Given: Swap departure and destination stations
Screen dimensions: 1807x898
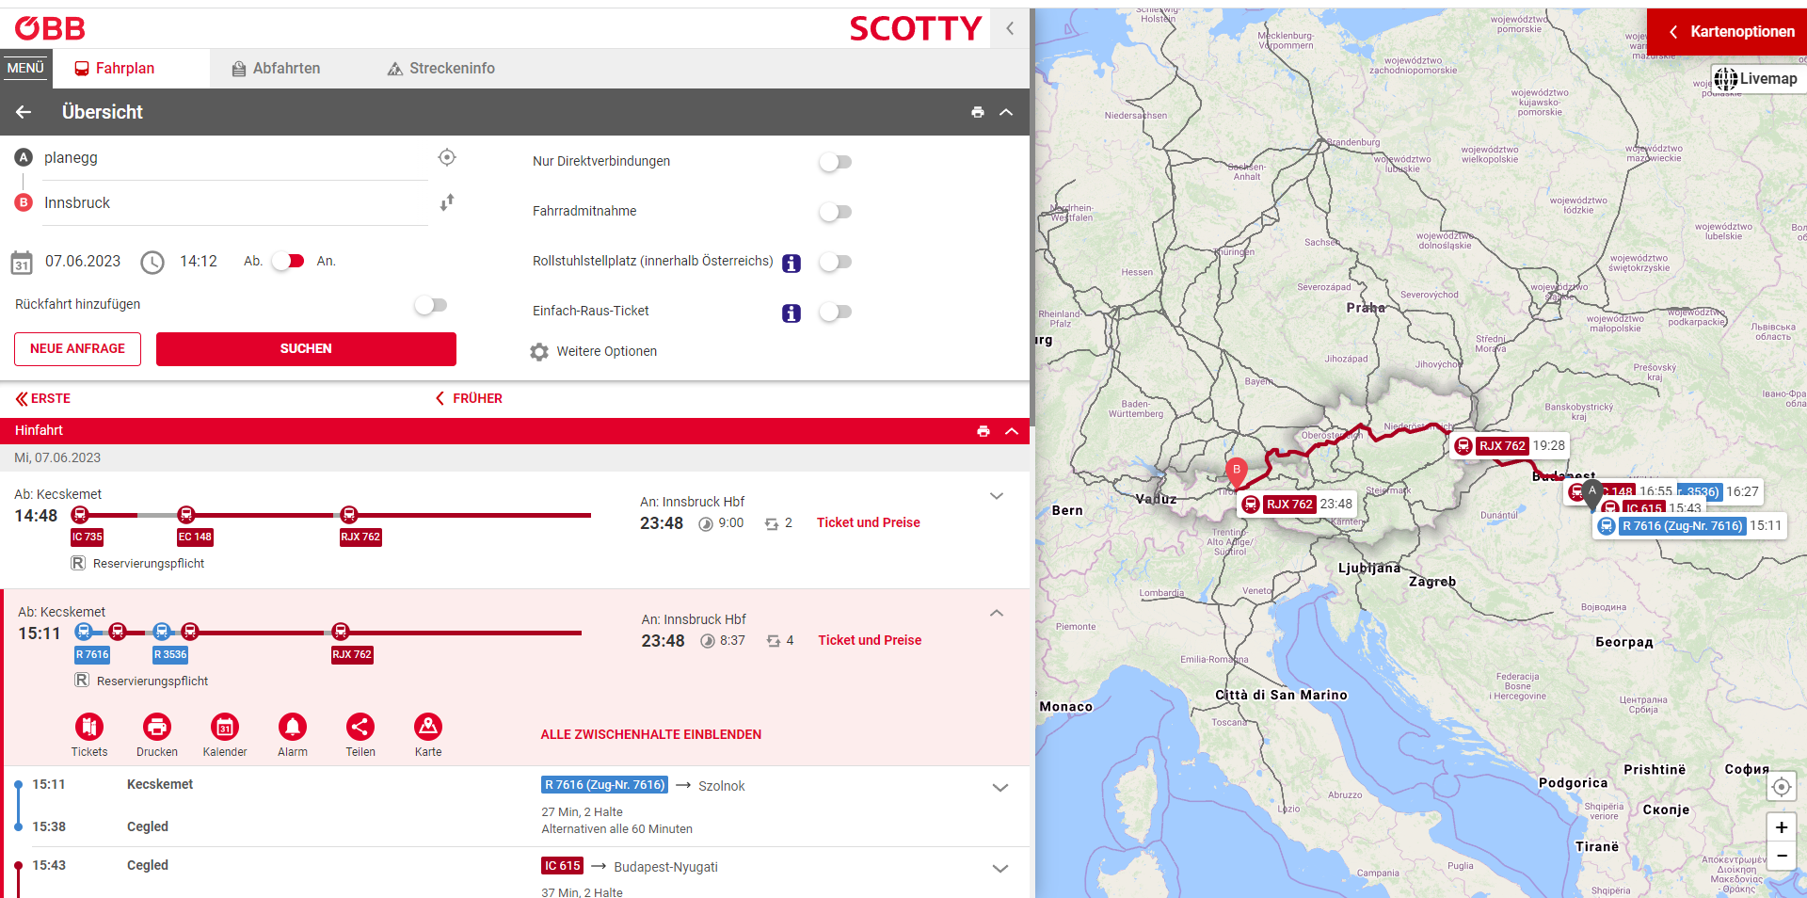Looking at the screenshot, I should click(x=447, y=202).
